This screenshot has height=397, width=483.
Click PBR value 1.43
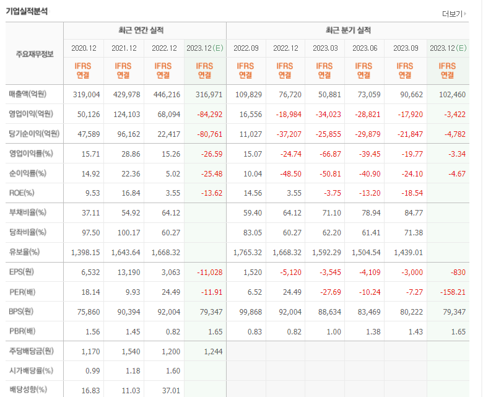(x=416, y=332)
